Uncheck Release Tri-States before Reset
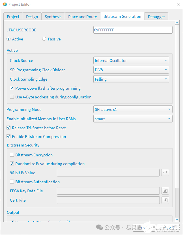The width and height of the screenshot is (183, 235). [8, 128]
